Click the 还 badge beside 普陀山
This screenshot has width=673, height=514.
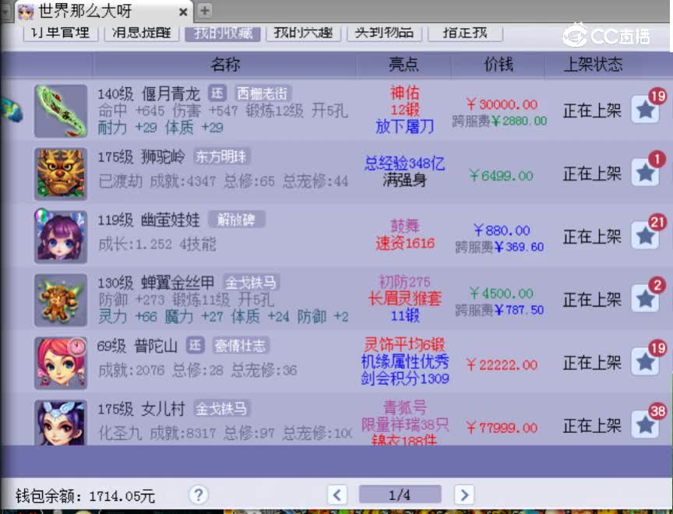click(x=195, y=345)
